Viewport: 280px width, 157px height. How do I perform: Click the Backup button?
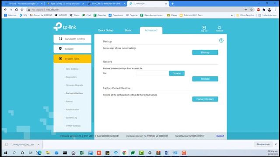click(x=205, y=52)
